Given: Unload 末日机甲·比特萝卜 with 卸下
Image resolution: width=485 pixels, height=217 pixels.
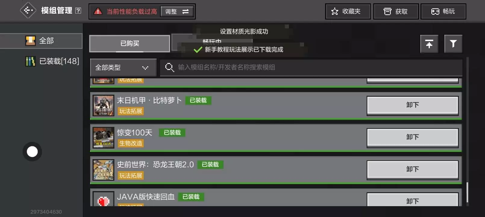Looking at the screenshot, I should pos(412,105).
